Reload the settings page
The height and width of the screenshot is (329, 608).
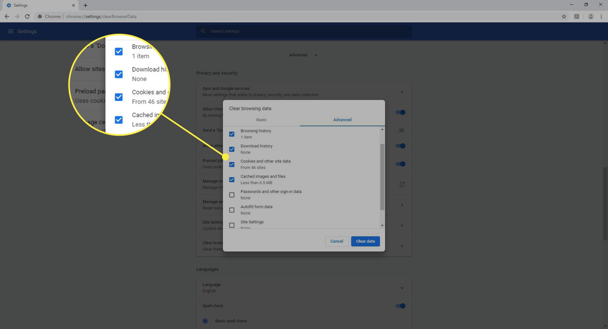click(x=27, y=16)
